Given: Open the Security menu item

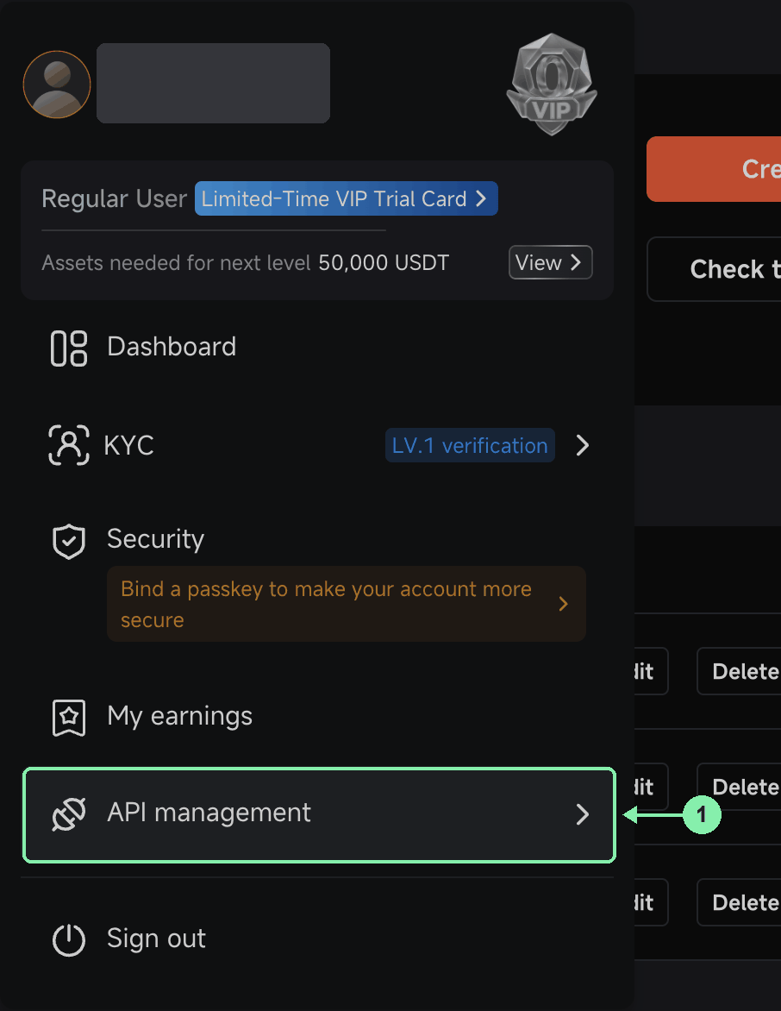Looking at the screenshot, I should click(155, 539).
